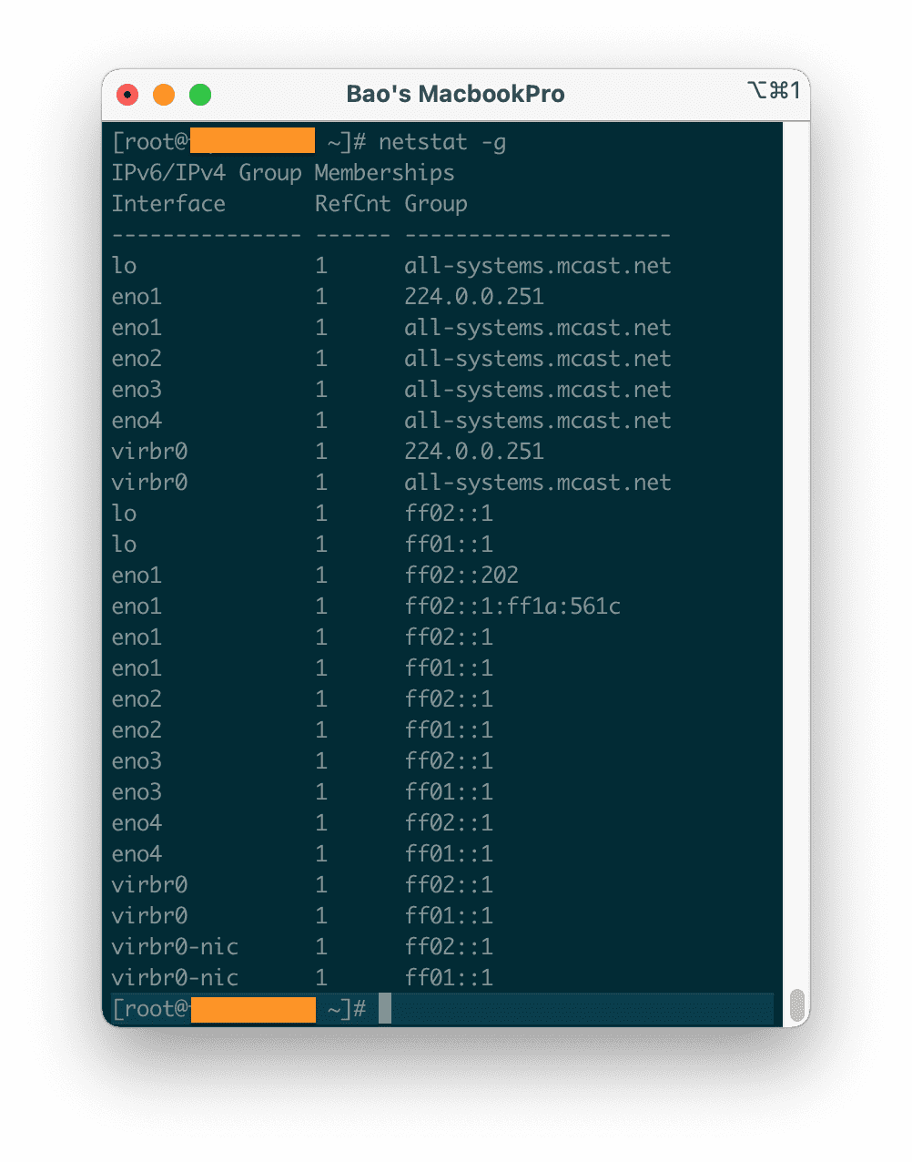The width and height of the screenshot is (912, 1162).
Task: Click the ff02::1:ff1a:561c group address
Action: pyautogui.click(x=512, y=606)
